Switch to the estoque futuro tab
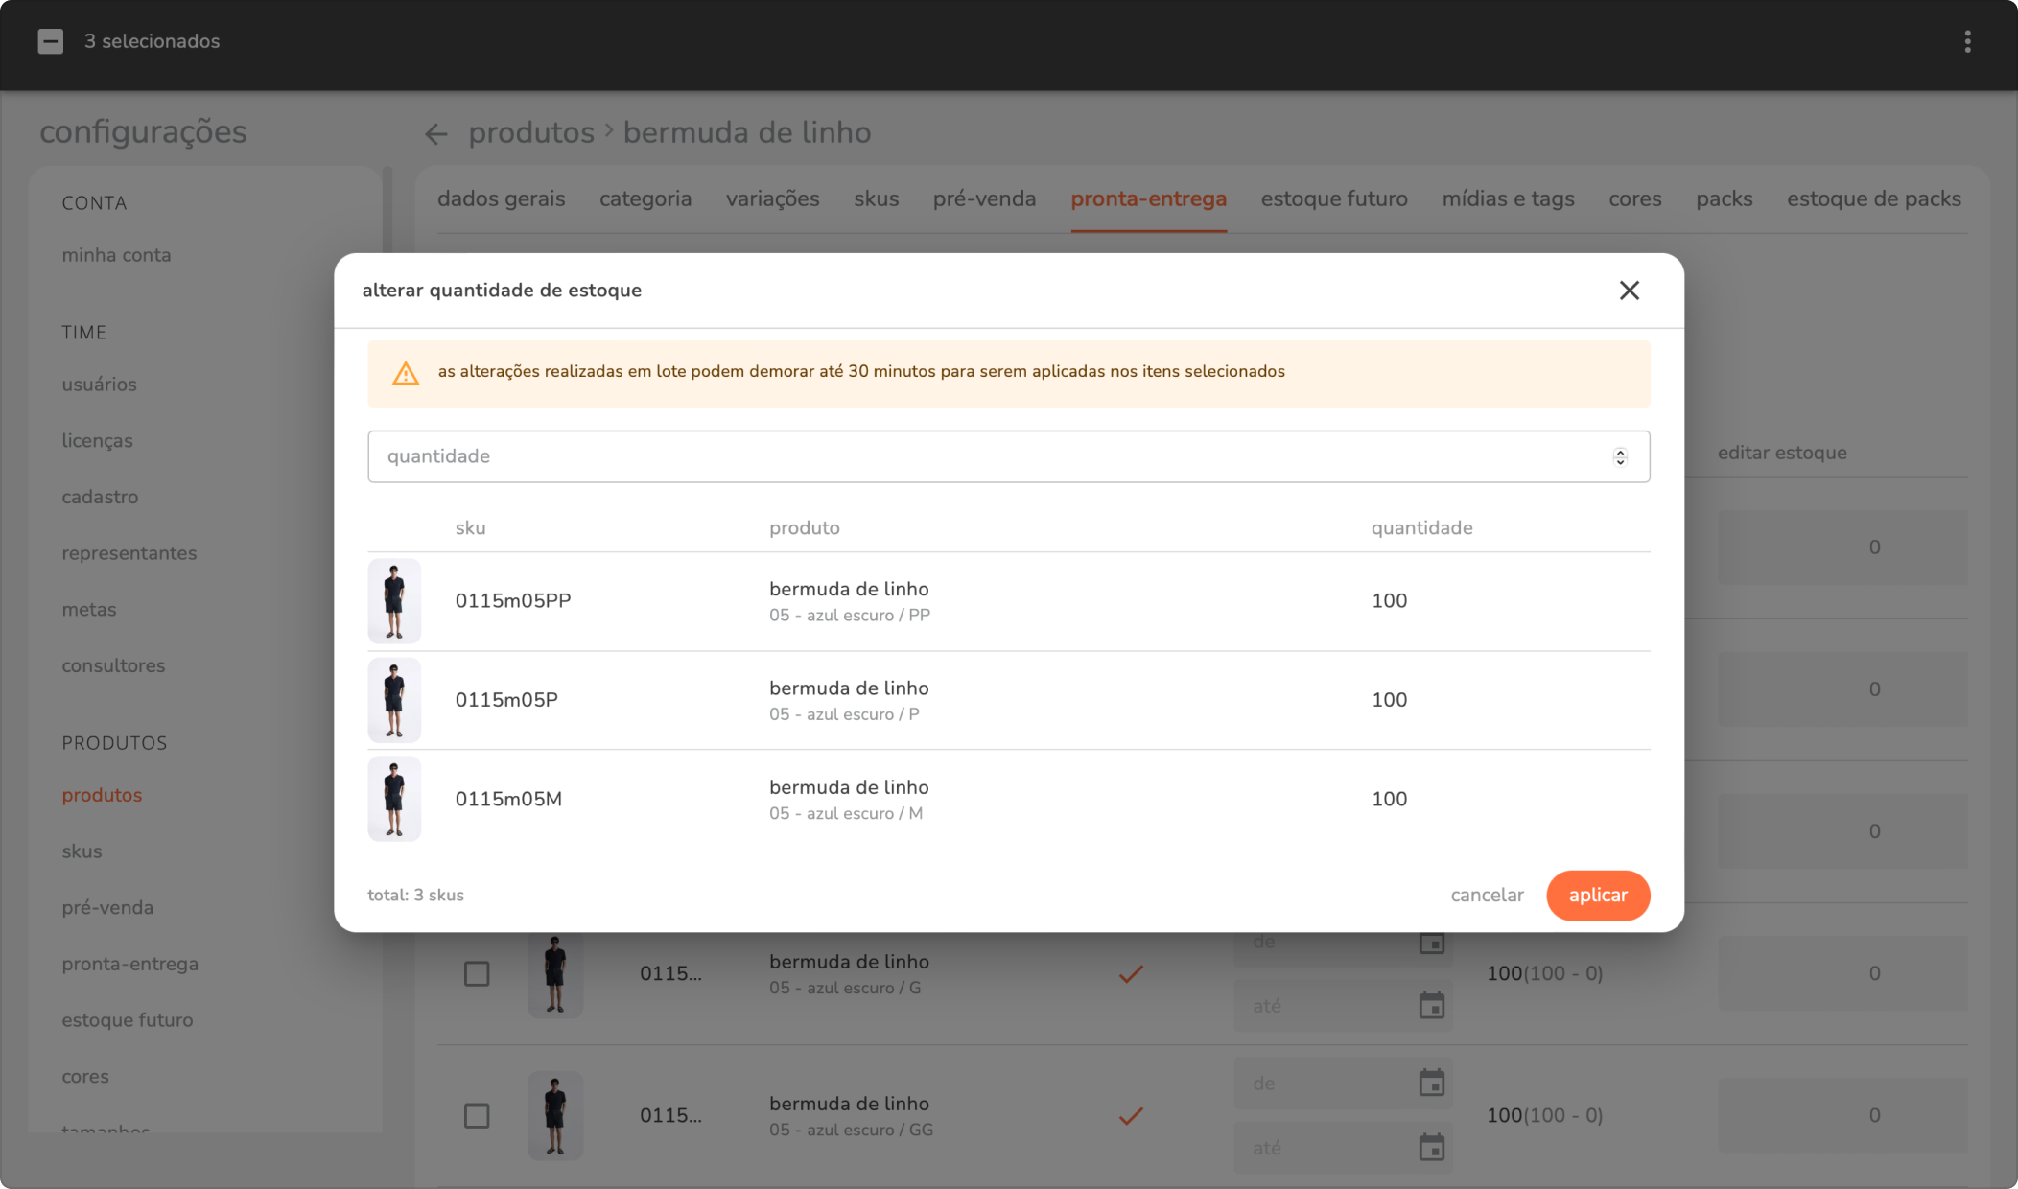 point(1333,199)
